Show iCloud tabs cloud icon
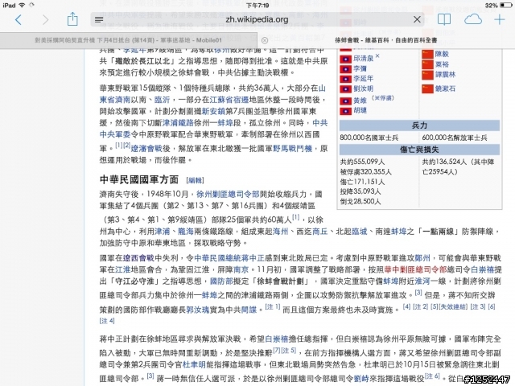The width and height of the screenshot is (515, 386). coord(473,19)
